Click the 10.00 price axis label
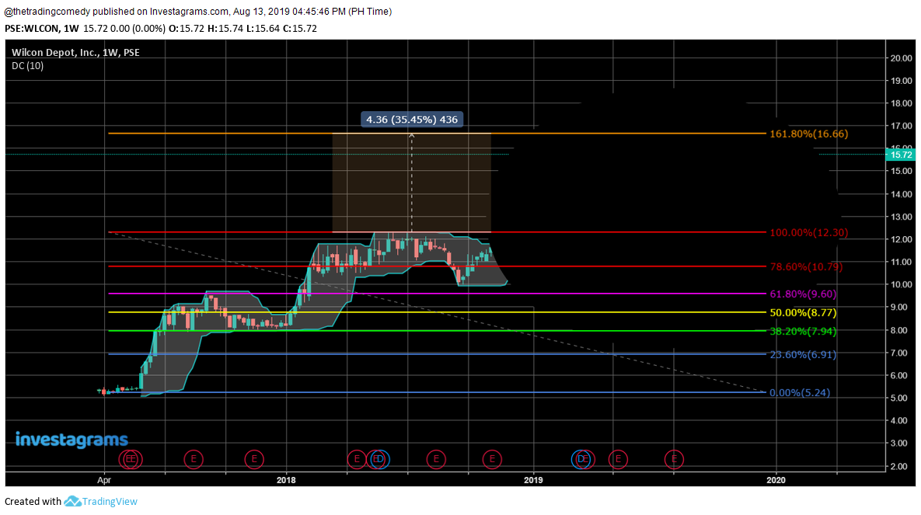Image resolution: width=921 pixels, height=515 pixels. 901,285
